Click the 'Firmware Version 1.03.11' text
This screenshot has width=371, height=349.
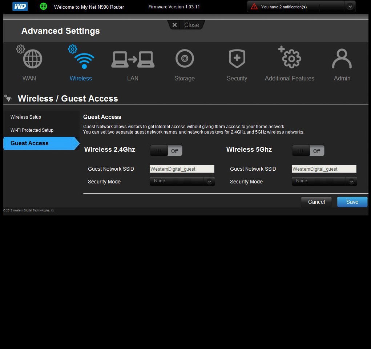point(174,7)
